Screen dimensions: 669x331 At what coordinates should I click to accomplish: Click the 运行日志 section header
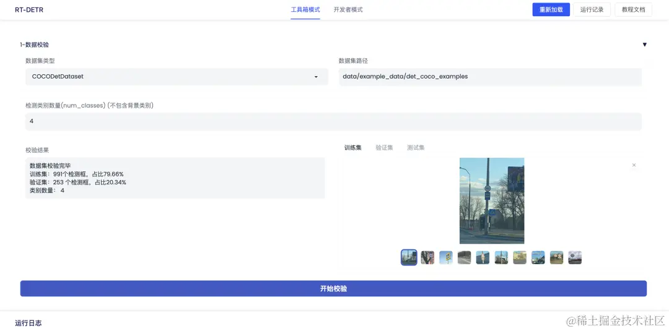pyautogui.click(x=28, y=323)
